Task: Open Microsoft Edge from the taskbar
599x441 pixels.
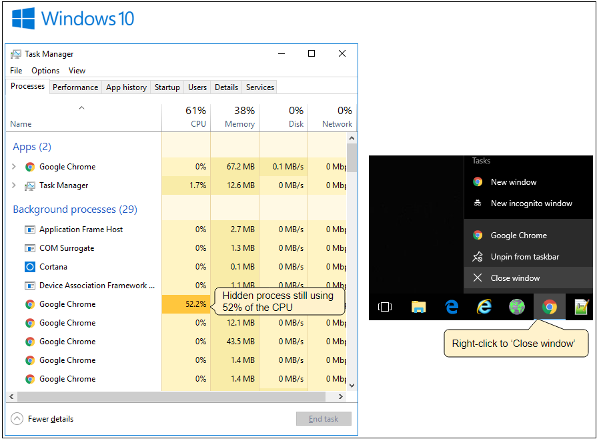Action: point(452,307)
